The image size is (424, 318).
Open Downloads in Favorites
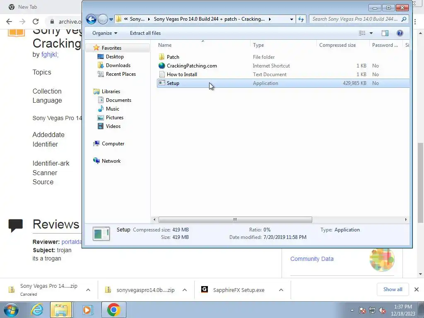coord(118,65)
